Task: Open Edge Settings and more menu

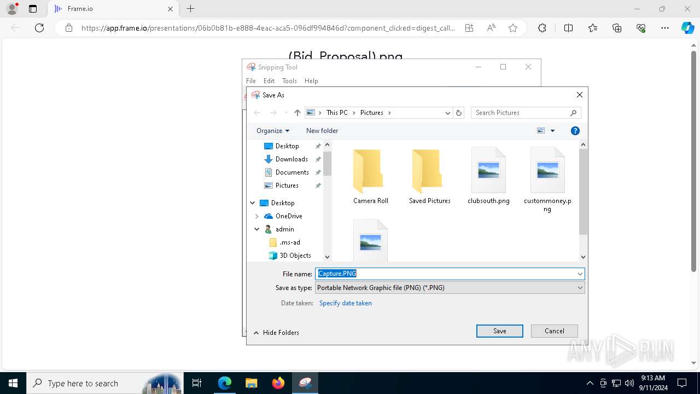Action: pyautogui.click(x=665, y=28)
